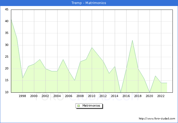Select the 2022 label on the x-axis

pos(161,96)
